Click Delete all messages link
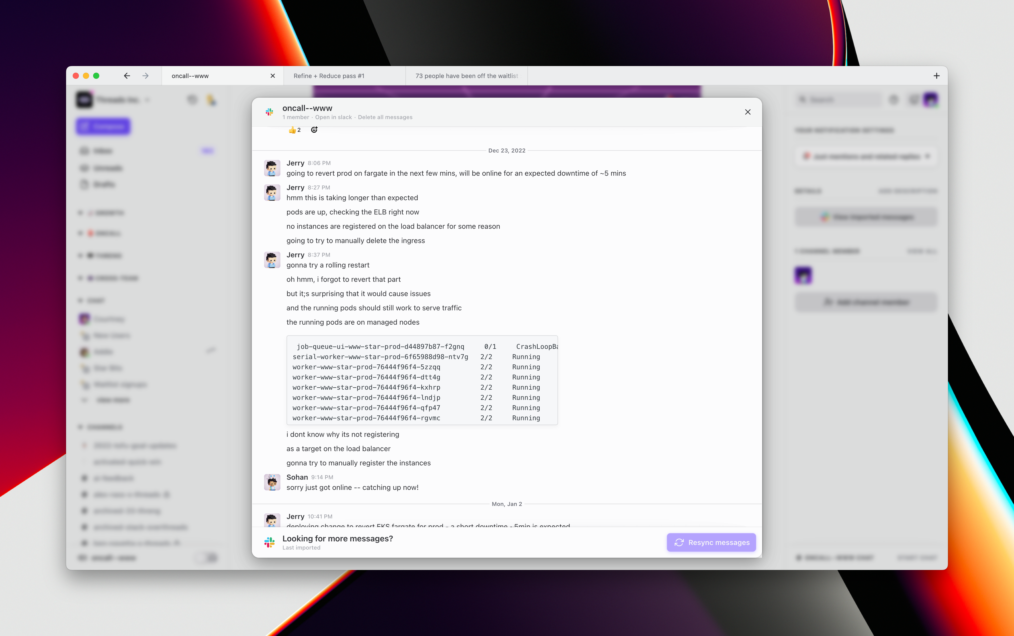1014x636 pixels. tap(385, 117)
